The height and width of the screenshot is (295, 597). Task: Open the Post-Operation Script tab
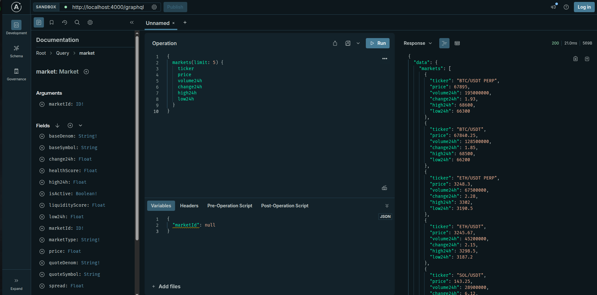pyautogui.click(x=285, y=206)
